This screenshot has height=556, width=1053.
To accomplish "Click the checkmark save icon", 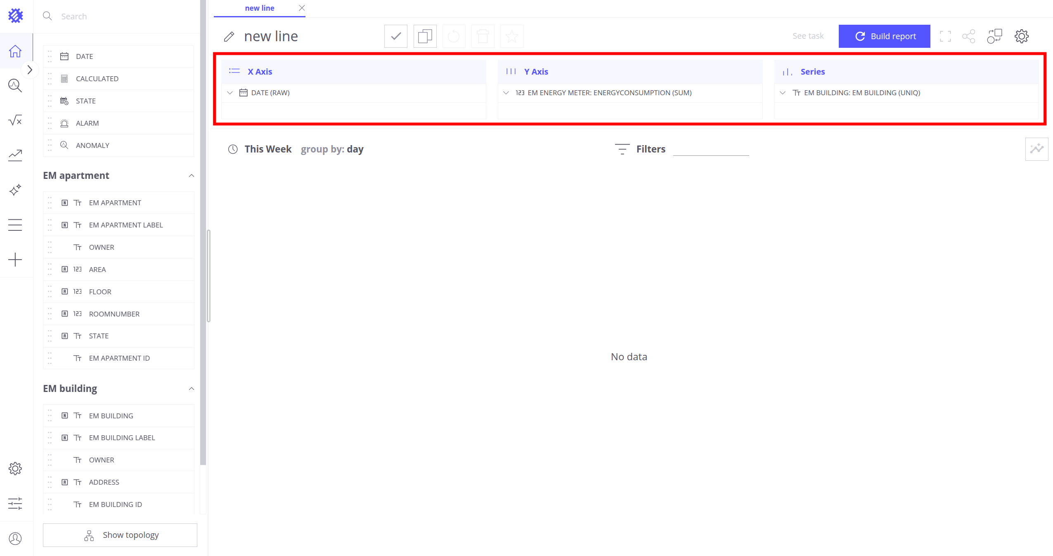I will click(395, 36).
